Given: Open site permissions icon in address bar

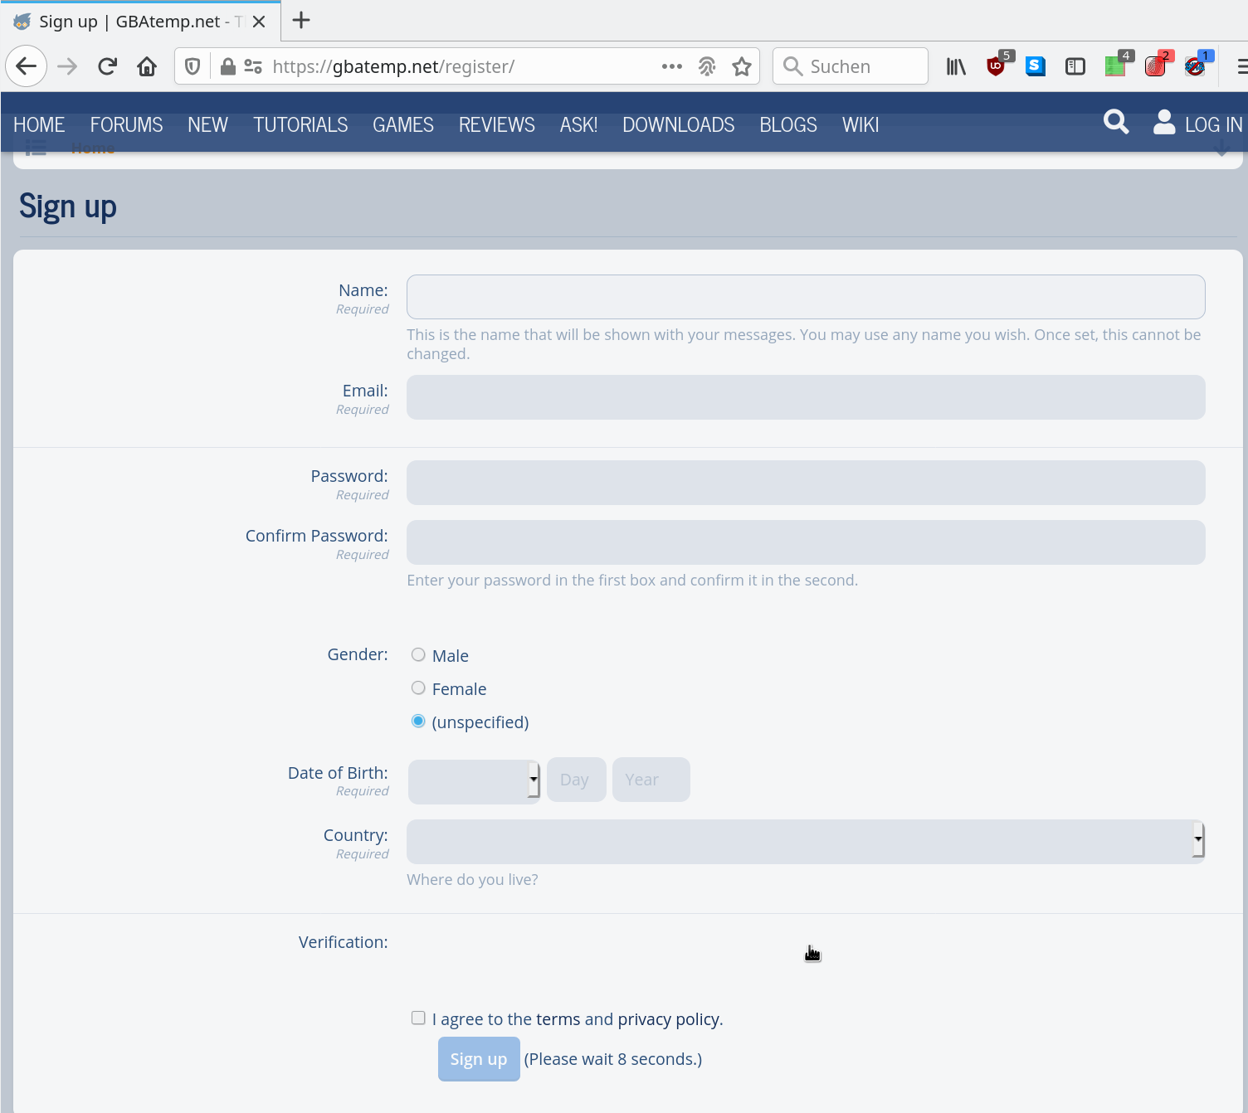Looking at the screenshot, I should click(253, 66).
